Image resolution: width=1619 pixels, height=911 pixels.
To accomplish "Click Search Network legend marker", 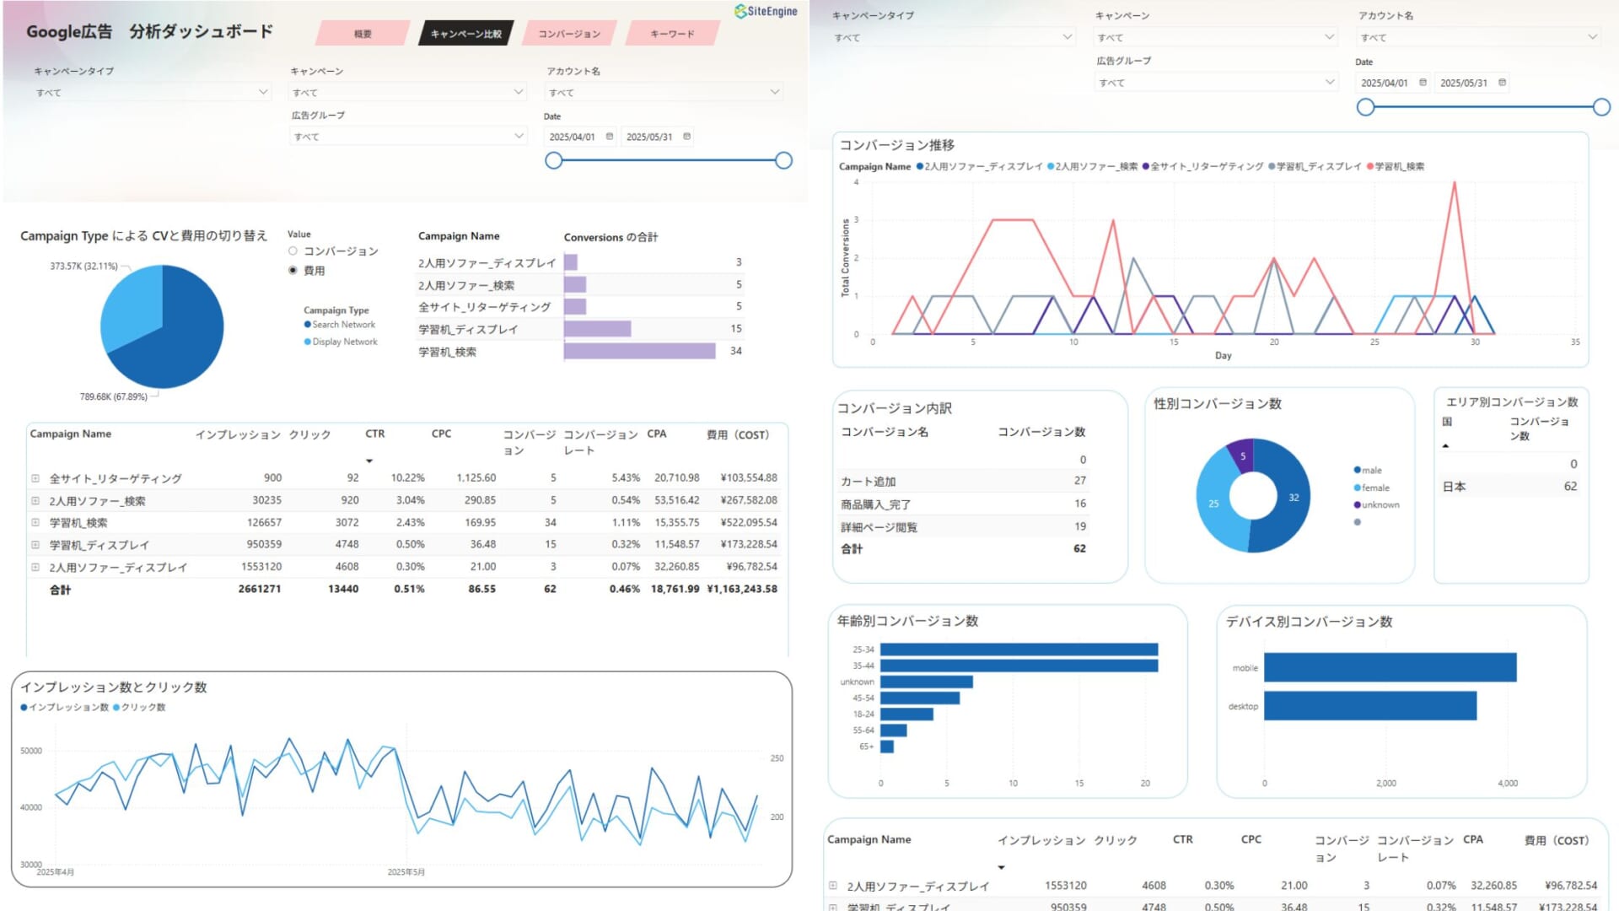I will (x=308, y=325).
